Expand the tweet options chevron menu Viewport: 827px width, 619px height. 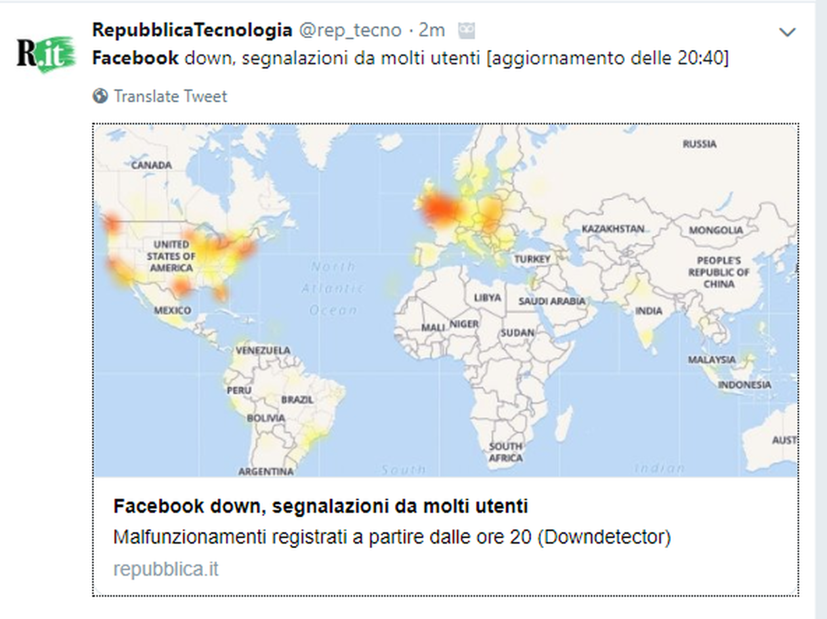pos(787,32)
